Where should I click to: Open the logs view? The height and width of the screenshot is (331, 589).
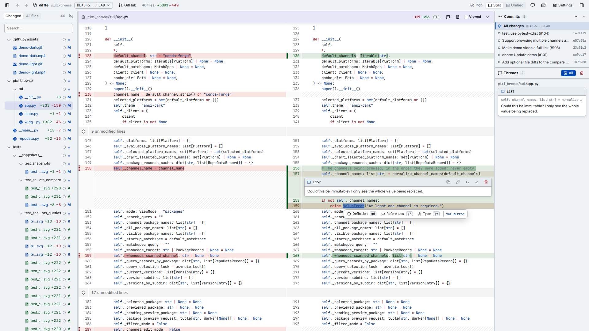(x=476, y=5)
